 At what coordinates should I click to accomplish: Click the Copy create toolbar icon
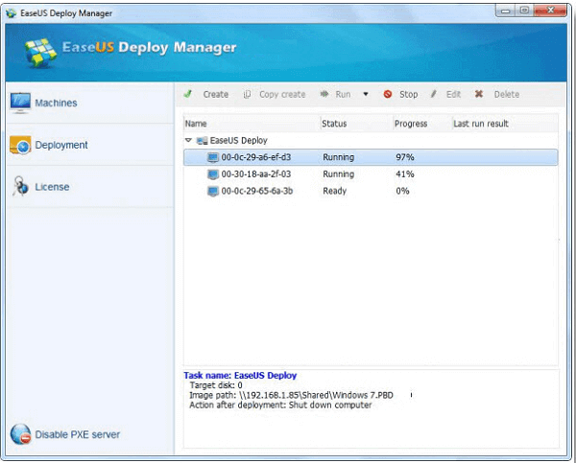pyautogui.click(x=247, y=95)
